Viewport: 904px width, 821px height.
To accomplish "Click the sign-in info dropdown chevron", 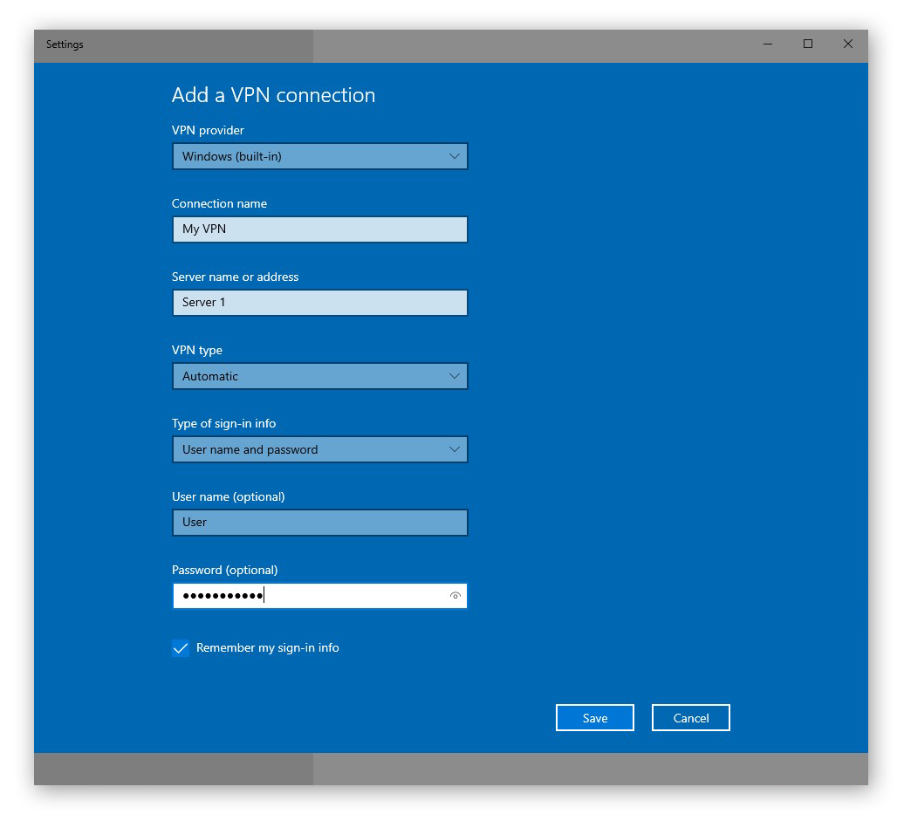I will pyautogui.click(x=454, y=449).
